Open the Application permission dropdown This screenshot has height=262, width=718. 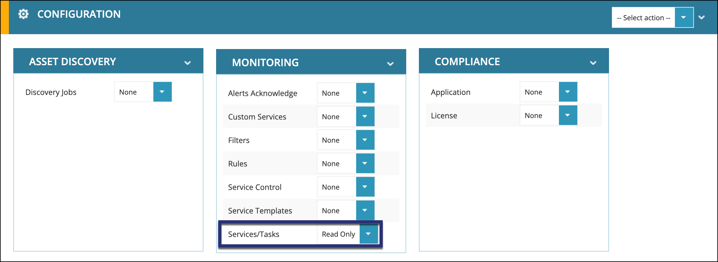(x=548, y=92)
